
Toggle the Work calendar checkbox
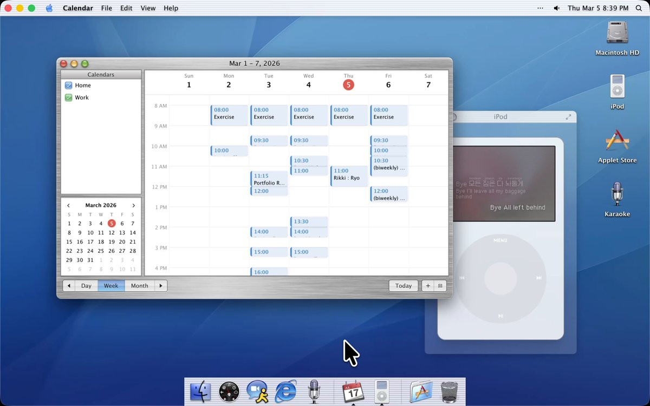68,97
